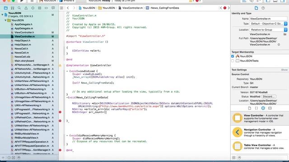
Task: Show the File Template library
Action: click(x=250, y=108)
